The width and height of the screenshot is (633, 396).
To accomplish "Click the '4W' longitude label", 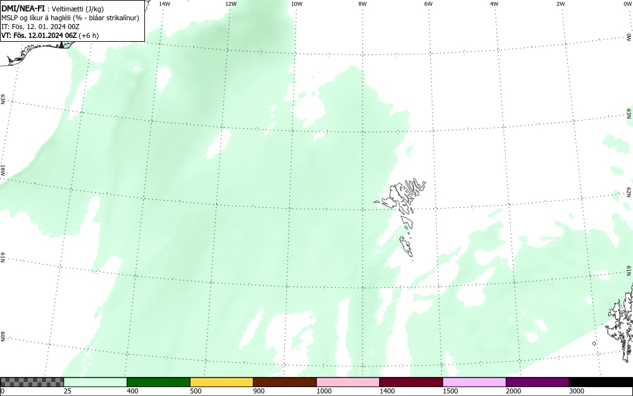I will point(494,4).
